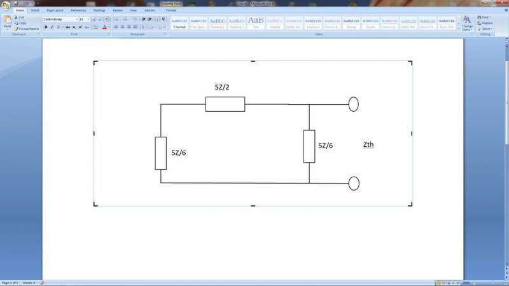Copy the selection with the Copy button
The height and width of the screenshot is (286, 509).
(20, 23)
